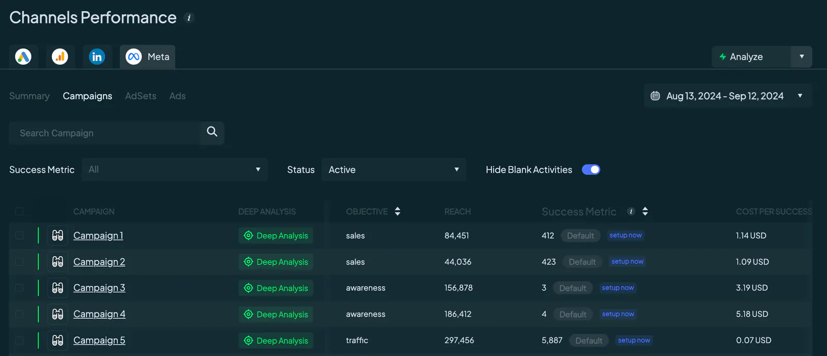Viewport: 827px width, 356px height.
Task: Open the date range picker dropdown
Action: [728, 96]
